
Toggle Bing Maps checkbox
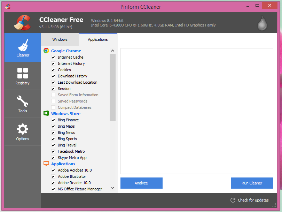(x=53, y=127)
